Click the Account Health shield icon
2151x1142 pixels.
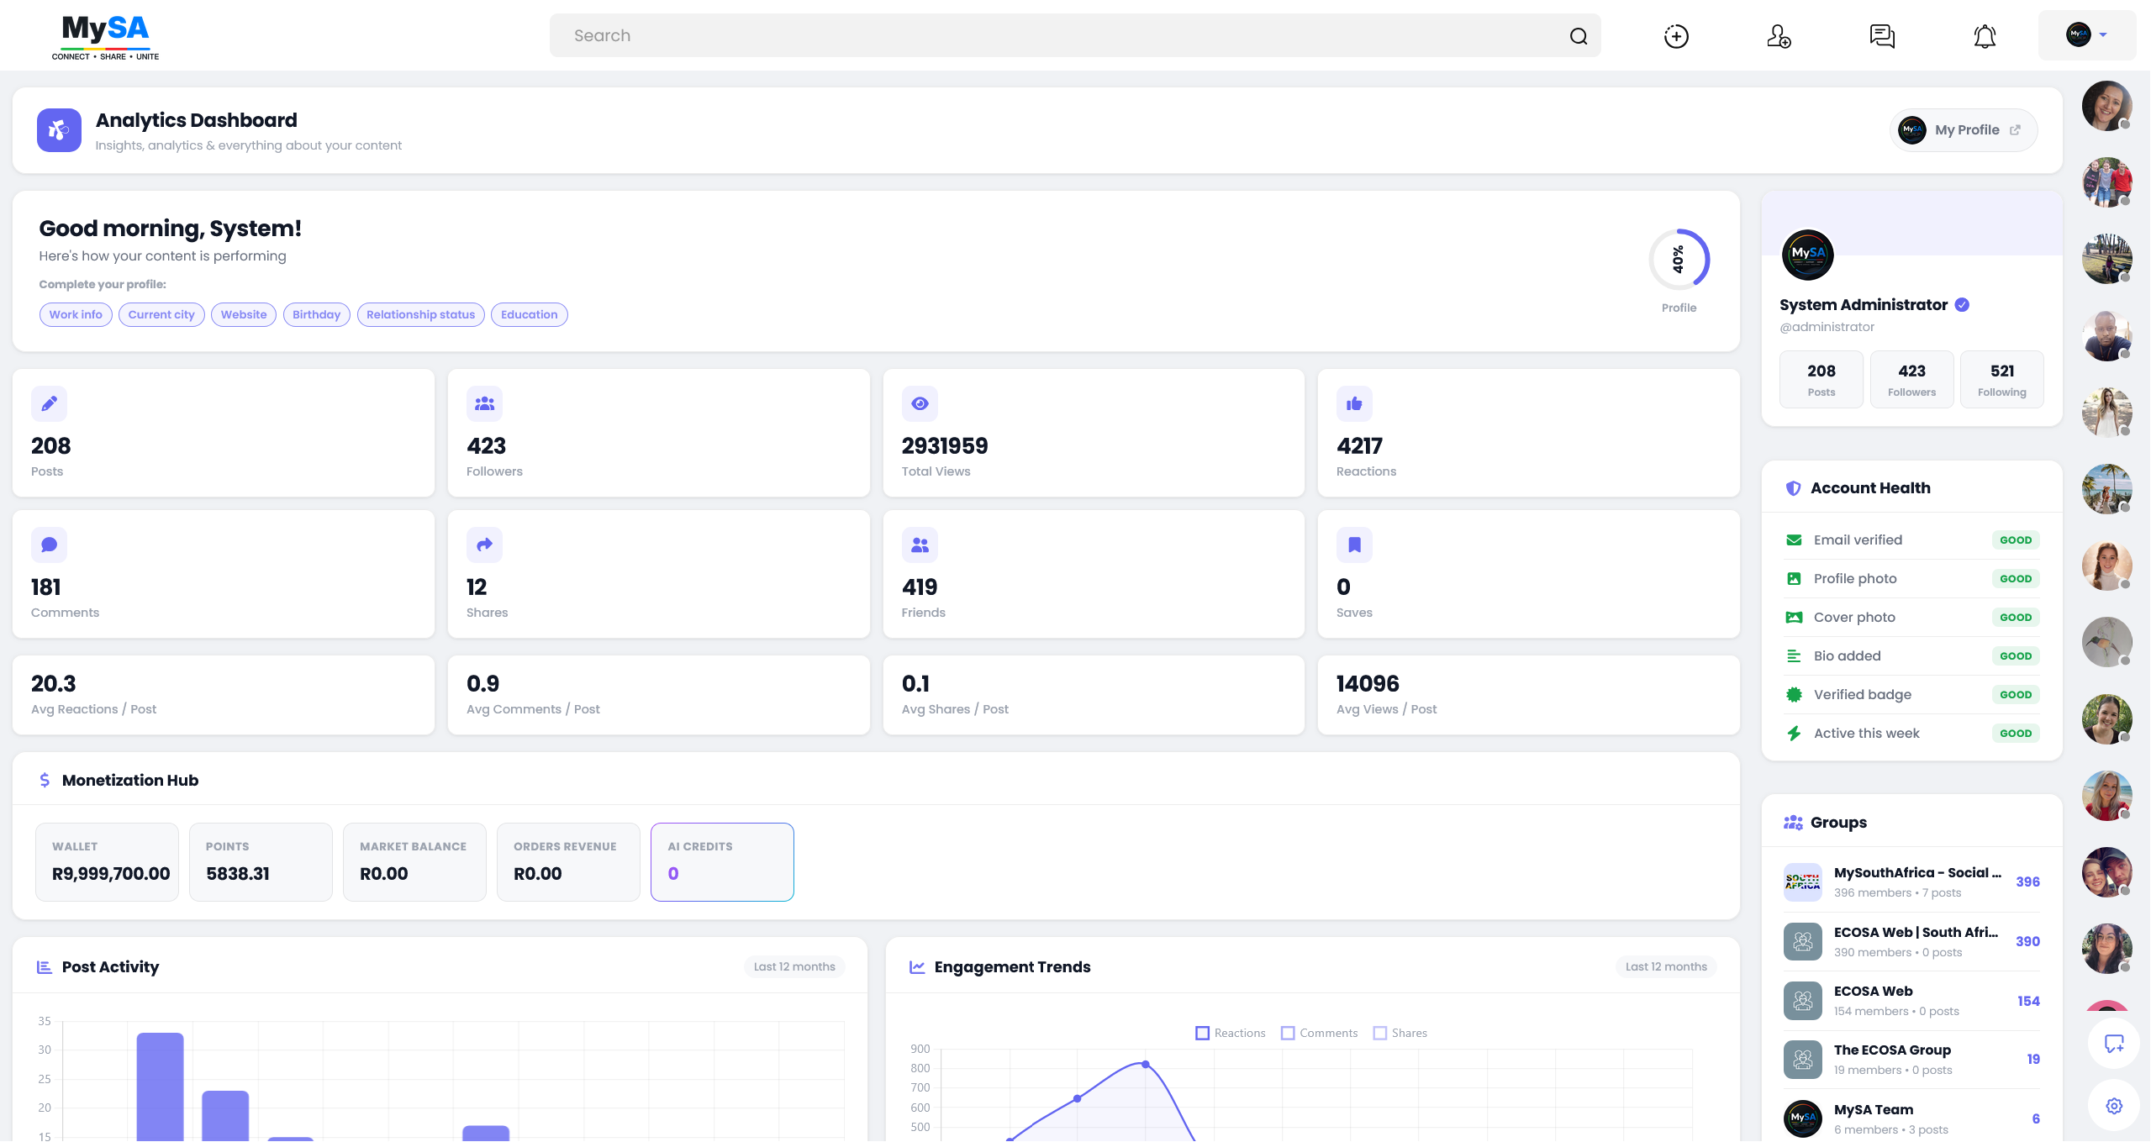click(x=1793, y=488)
